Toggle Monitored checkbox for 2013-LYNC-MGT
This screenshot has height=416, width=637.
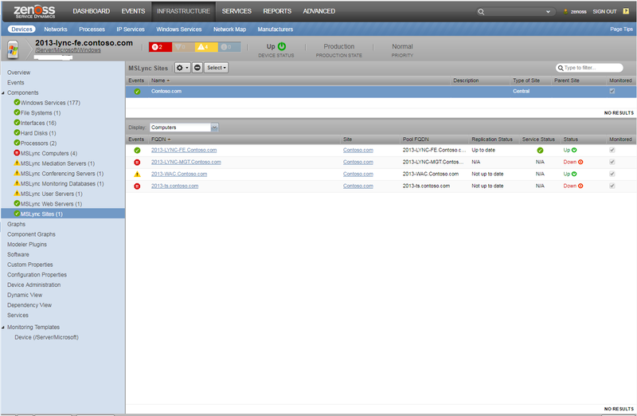[612, 162]
